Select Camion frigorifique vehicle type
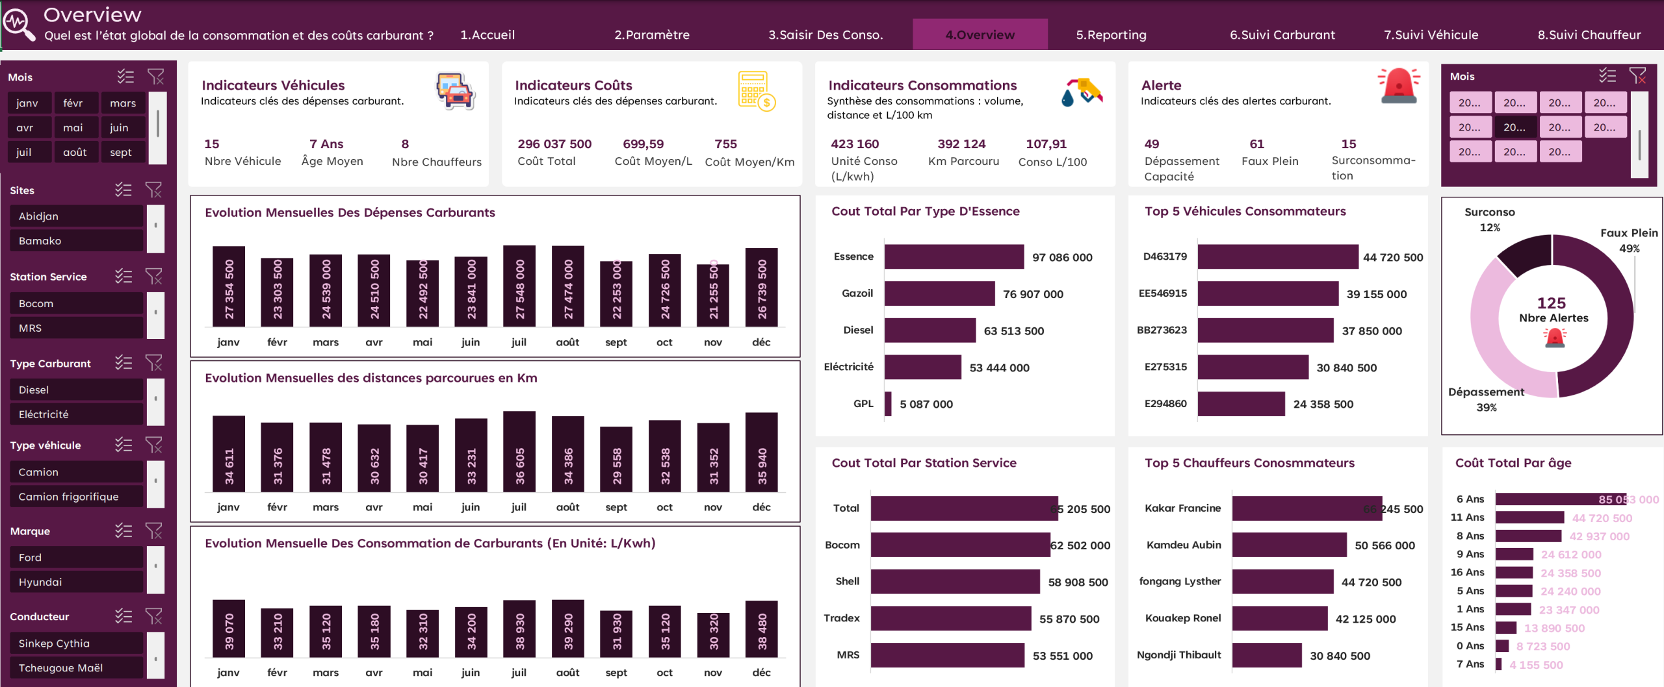The width and height of the screenshot is (1664, 687). pyautogui.click(x=77, y=496)
